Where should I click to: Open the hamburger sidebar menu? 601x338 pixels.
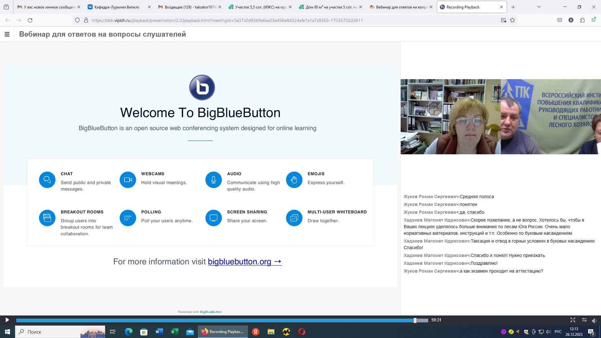coord(7,34)
